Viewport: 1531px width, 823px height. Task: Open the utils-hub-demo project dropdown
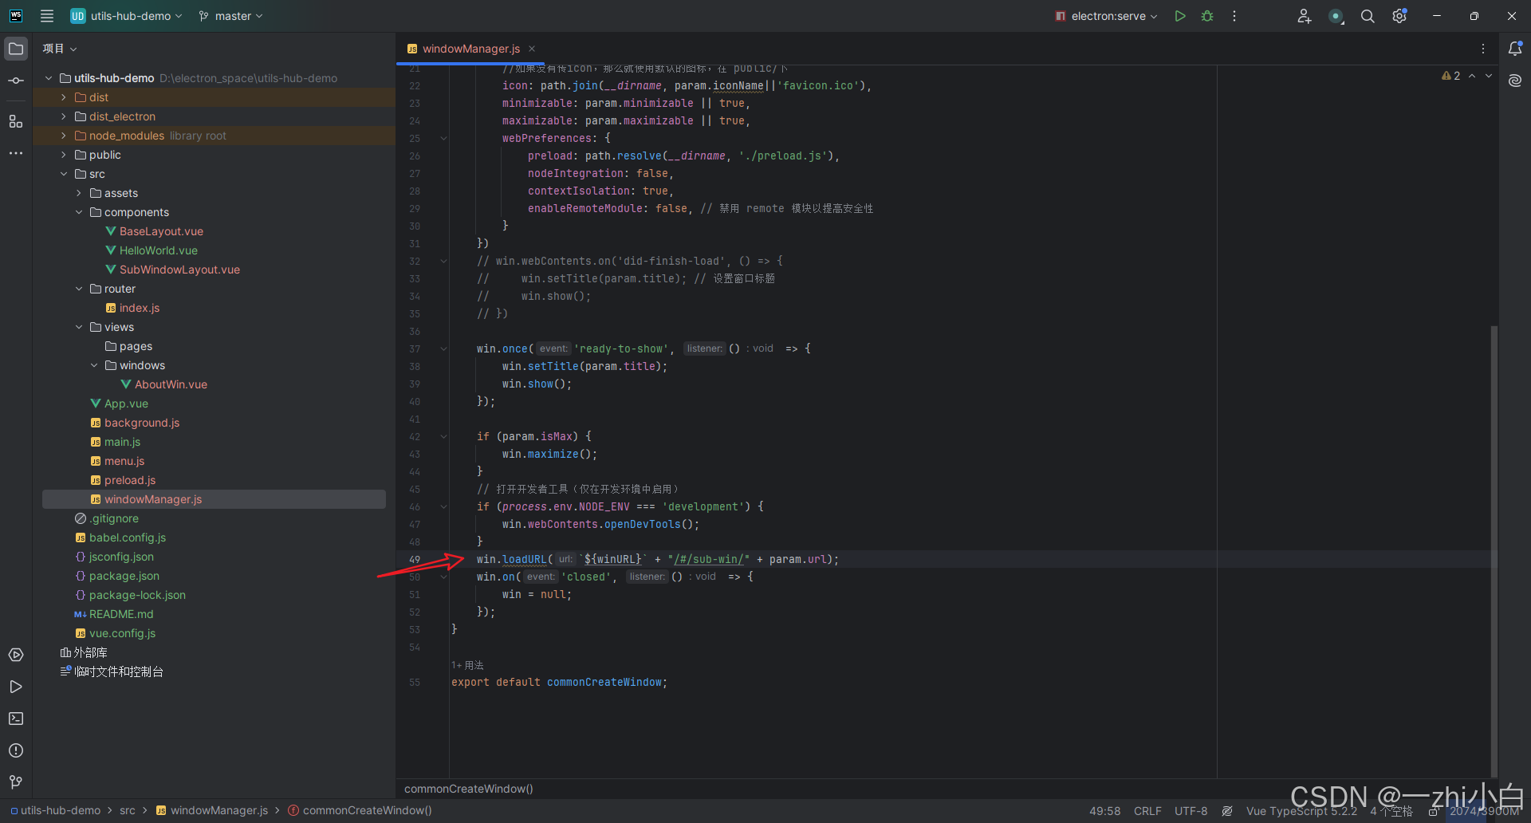[x=126, y=16]
